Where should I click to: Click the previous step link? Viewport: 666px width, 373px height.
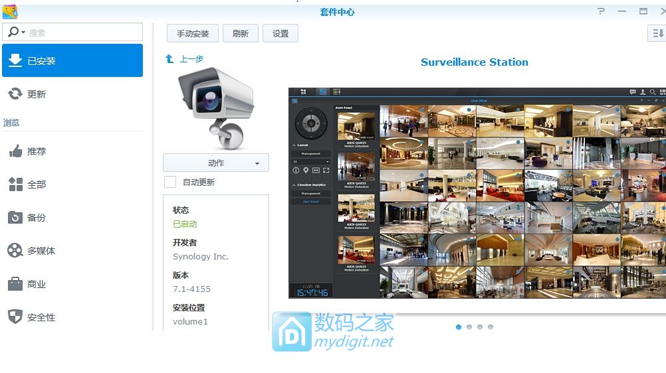[191, 58]
